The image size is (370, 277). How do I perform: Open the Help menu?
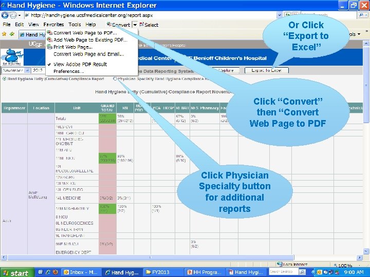click(x=90, y=25)
